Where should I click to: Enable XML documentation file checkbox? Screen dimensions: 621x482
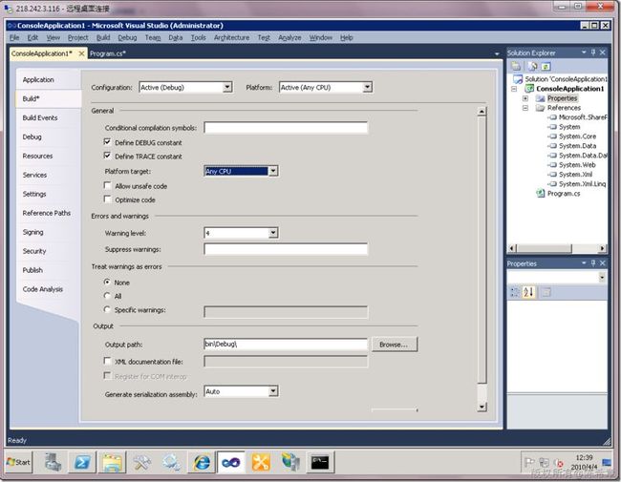tap(107, 361)
